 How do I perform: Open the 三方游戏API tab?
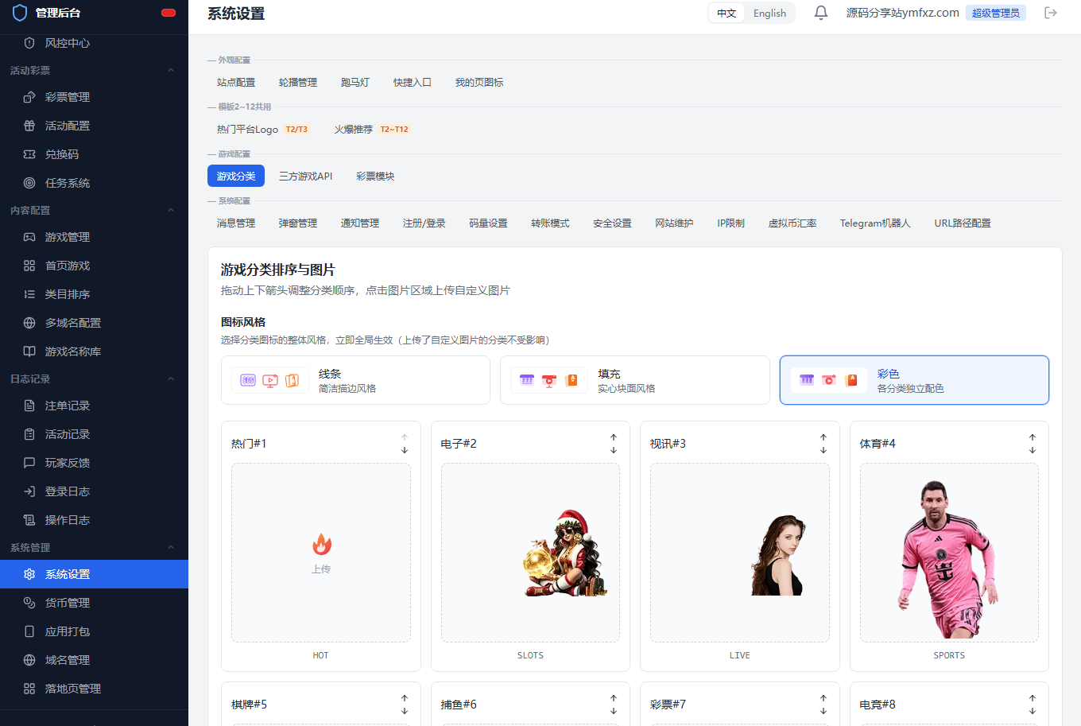coord(306,177)
